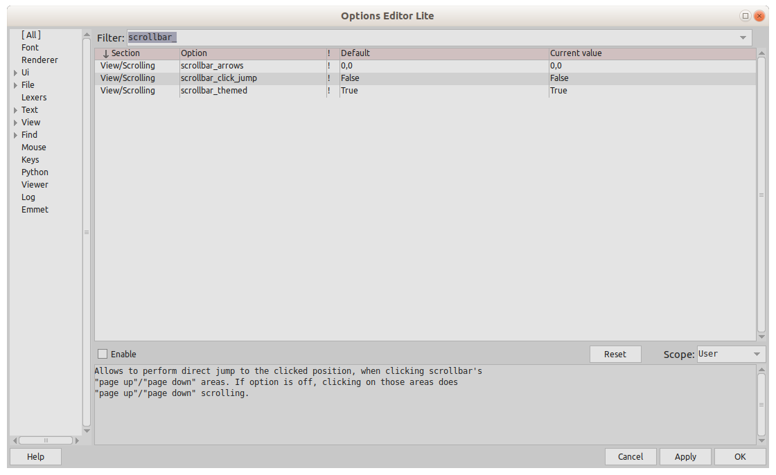Viewport: 776px width, 475px height.
Task: Click the '!' column header
Action: coord(333,53)
